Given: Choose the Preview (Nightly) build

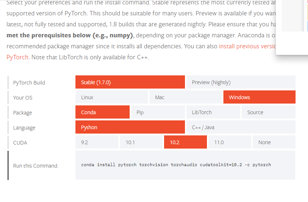Looking at the screenshot, I should click(x=241, y=82).
